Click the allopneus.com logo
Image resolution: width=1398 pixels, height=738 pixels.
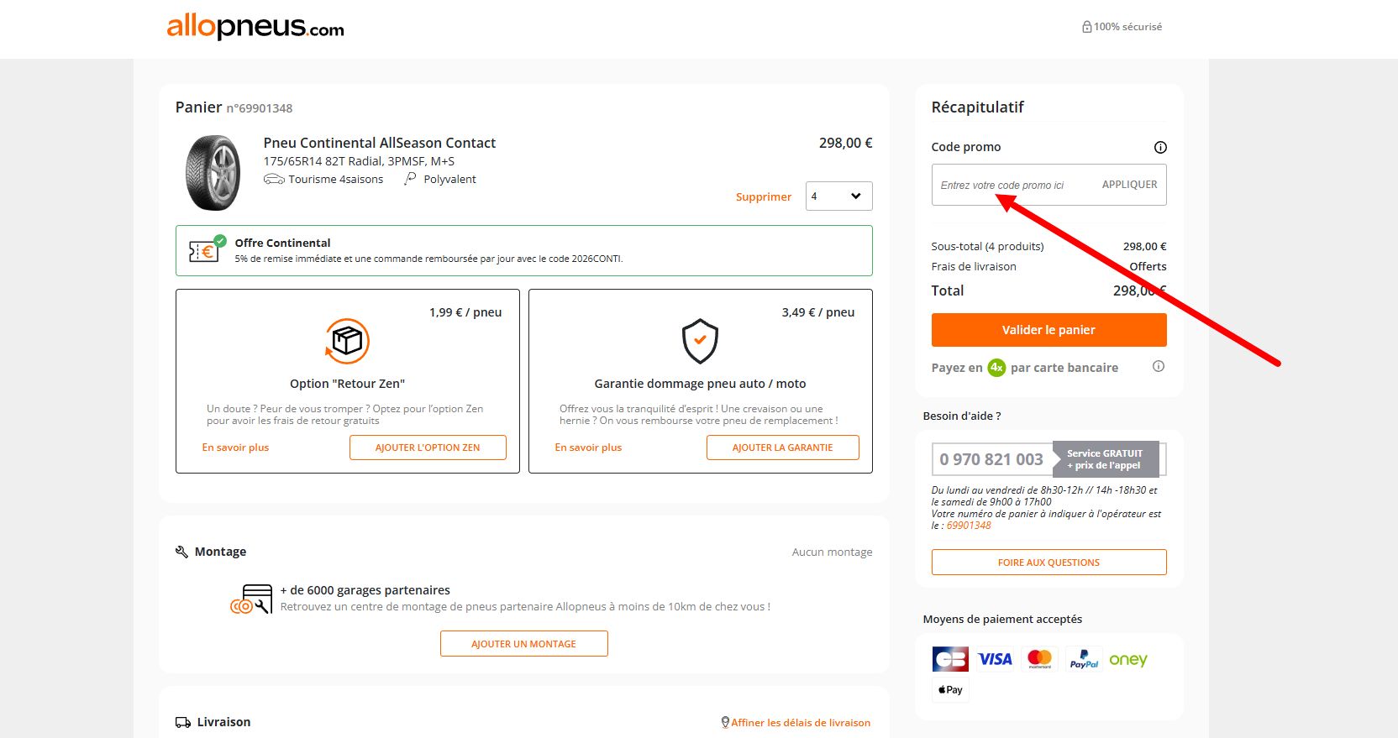coord(255,26)
